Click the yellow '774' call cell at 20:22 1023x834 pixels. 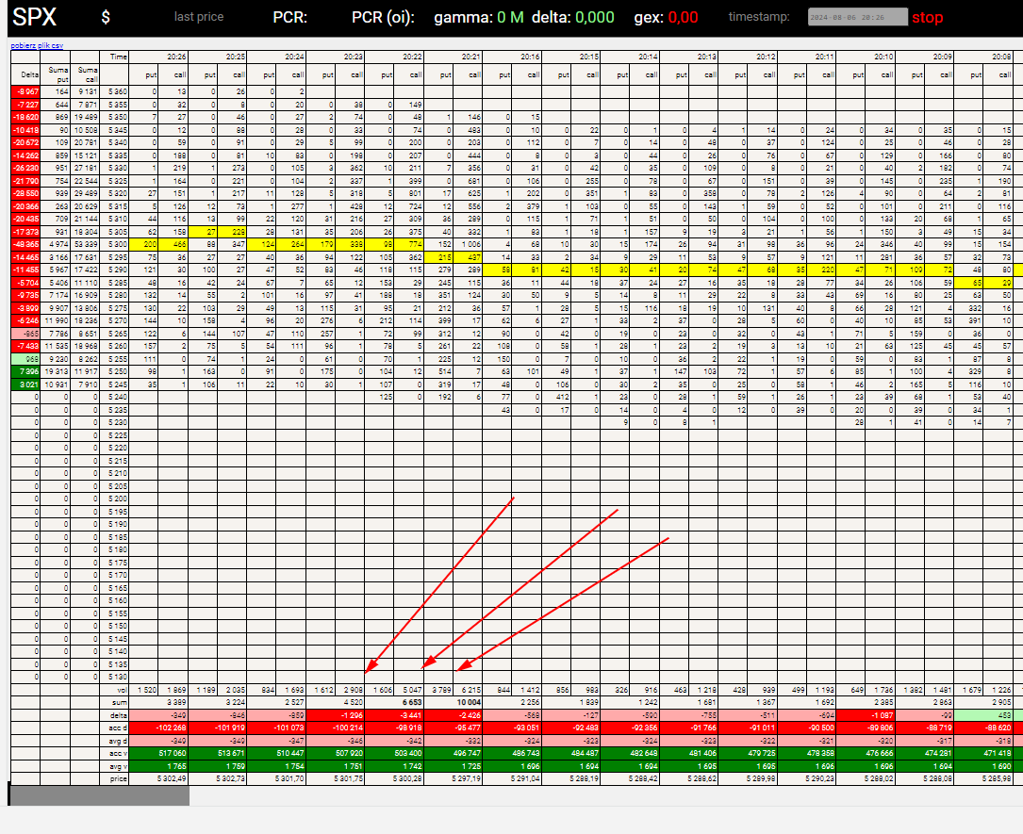(x=409, y=244)
